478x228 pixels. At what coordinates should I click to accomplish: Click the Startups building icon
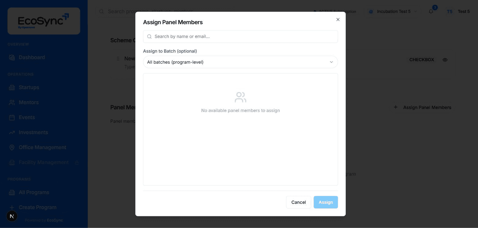click(12, 88)
